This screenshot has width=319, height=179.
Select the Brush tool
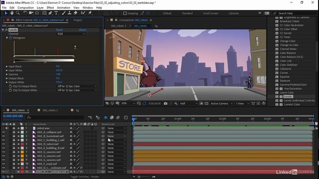(63, 13)
